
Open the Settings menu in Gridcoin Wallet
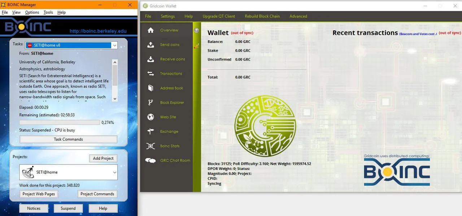point(168,16)
